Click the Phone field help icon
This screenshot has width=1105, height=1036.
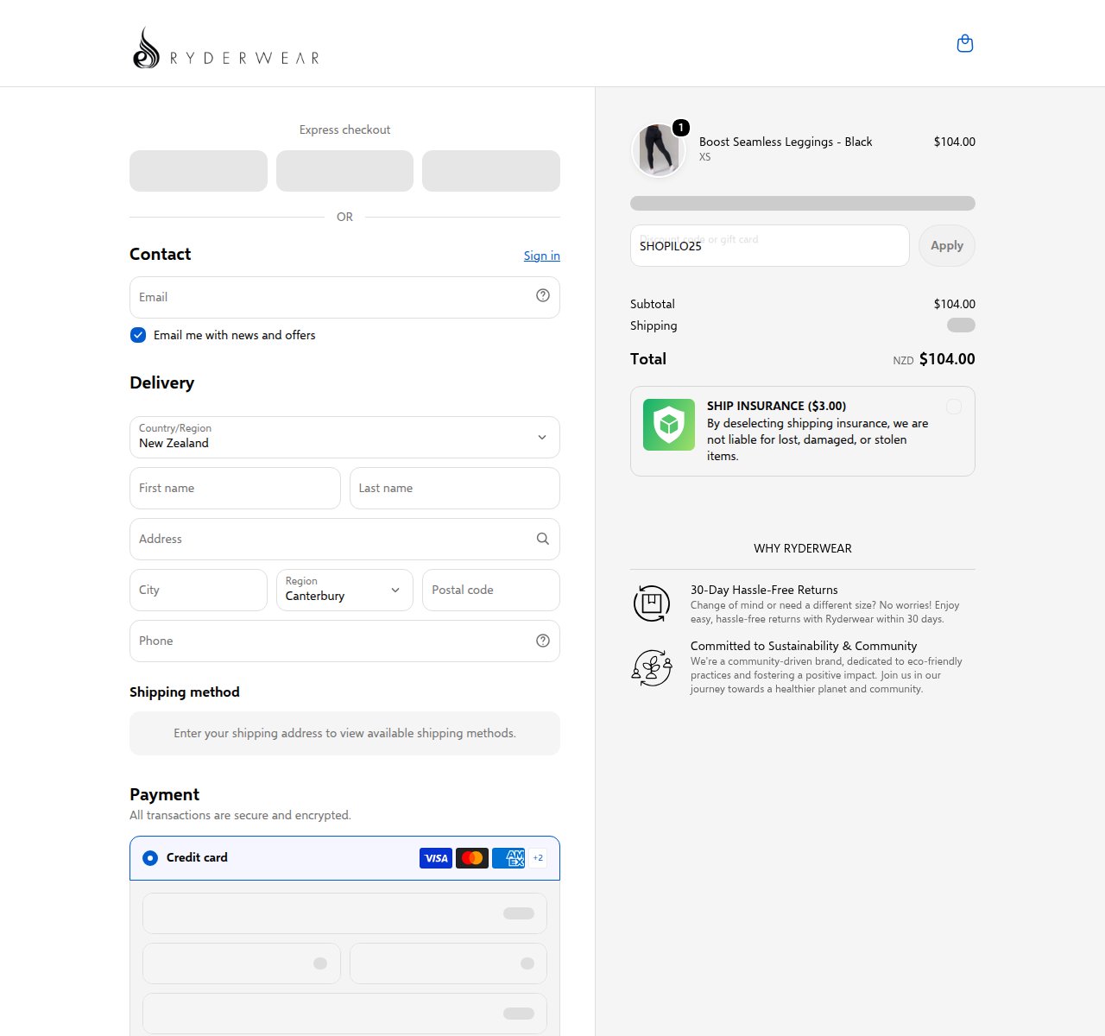point(543,641)
